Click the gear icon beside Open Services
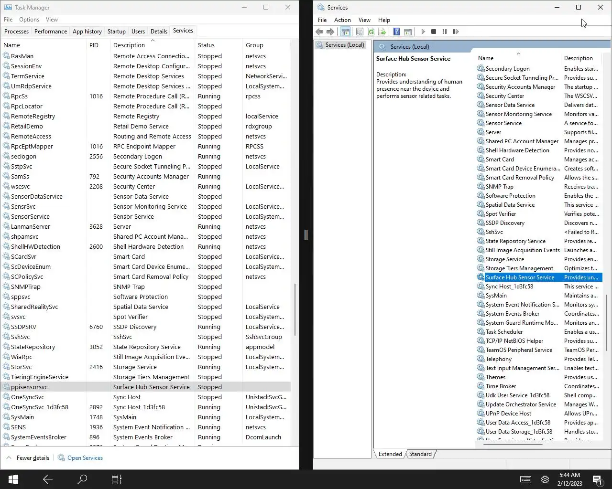The image size is (612, 489). [61, 457]
